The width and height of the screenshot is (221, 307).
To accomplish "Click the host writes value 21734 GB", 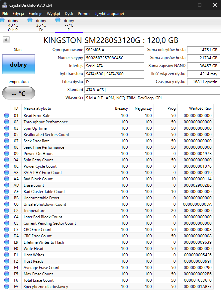I will (x=203, y=58).
